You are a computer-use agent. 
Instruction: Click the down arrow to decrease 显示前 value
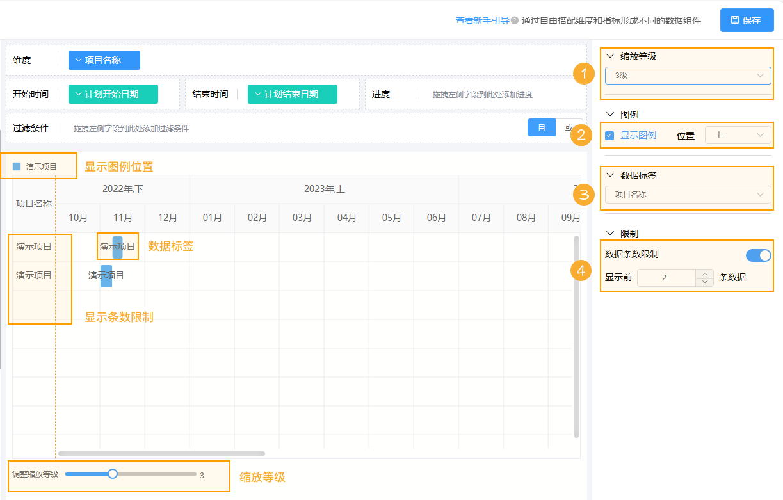[x=704, y=280]
